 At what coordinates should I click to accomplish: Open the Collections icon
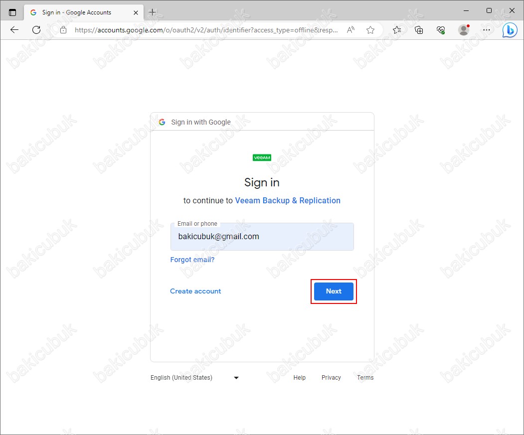(x=419, y=30)
